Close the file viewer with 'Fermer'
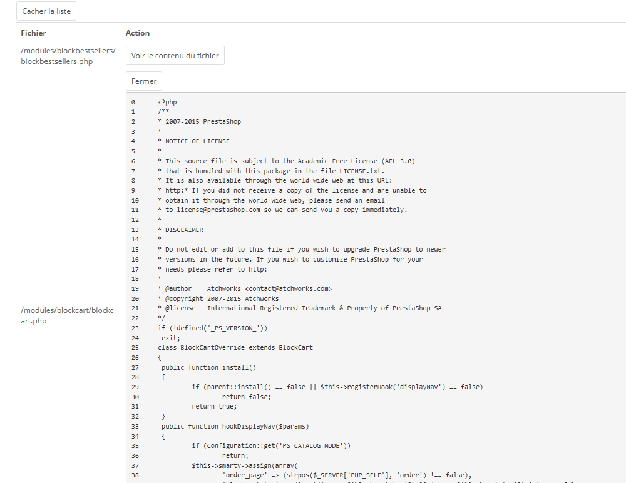 click(x=144, y=81)
